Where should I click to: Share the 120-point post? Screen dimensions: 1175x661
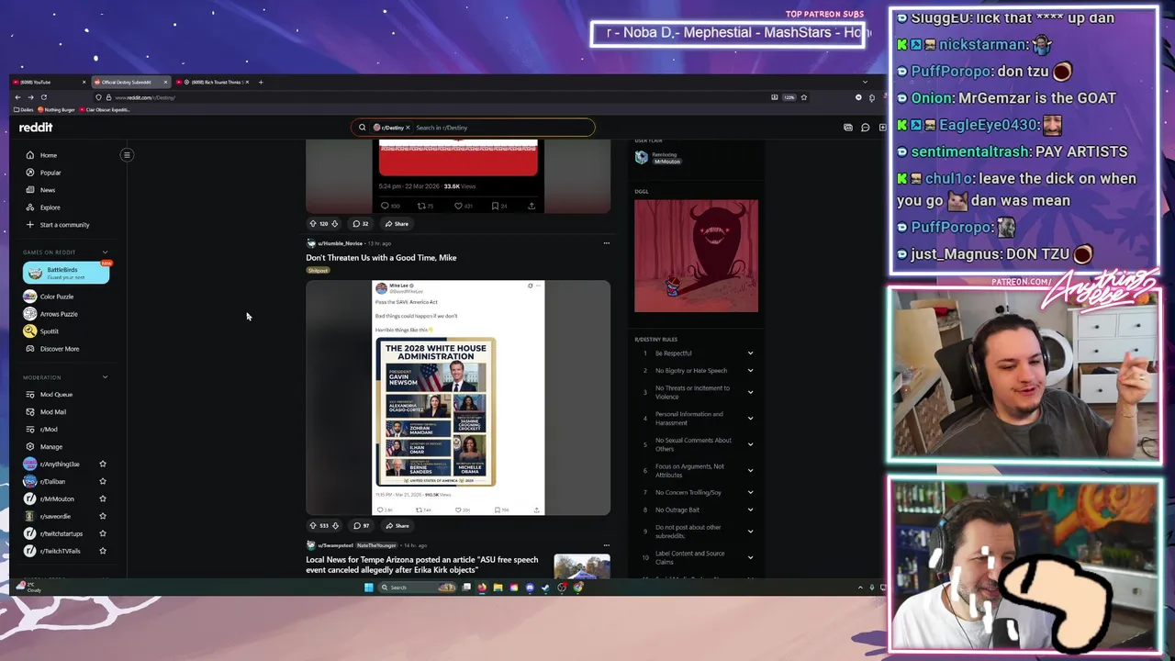click(397, 224)
